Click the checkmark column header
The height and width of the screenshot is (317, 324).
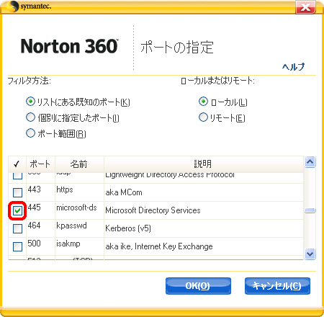click(x=17, y=164)
